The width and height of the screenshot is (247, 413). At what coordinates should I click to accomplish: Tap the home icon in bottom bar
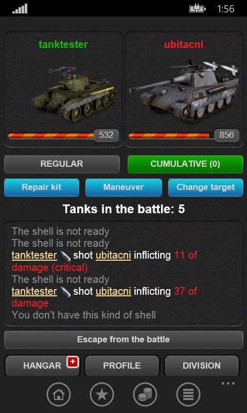click(x=59, y=394)
